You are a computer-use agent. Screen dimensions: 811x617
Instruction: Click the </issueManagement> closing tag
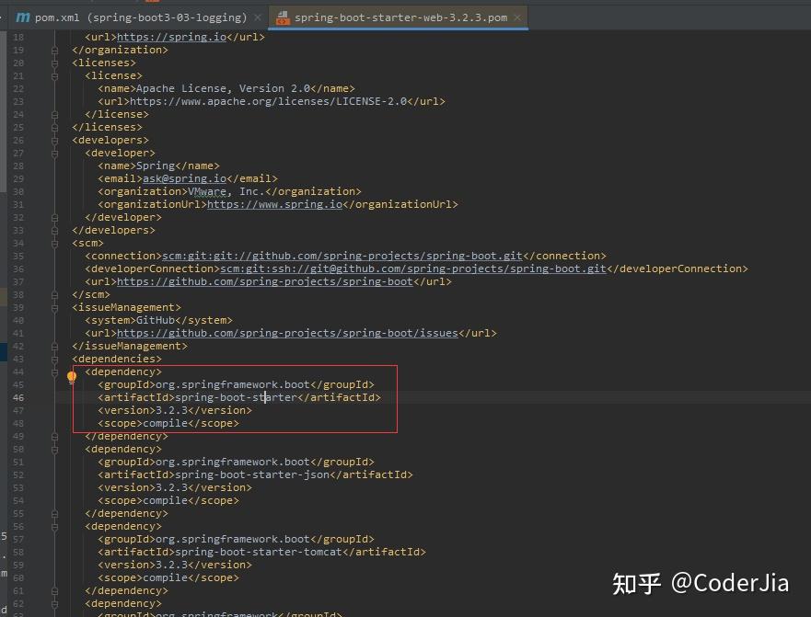coord(130,347)
